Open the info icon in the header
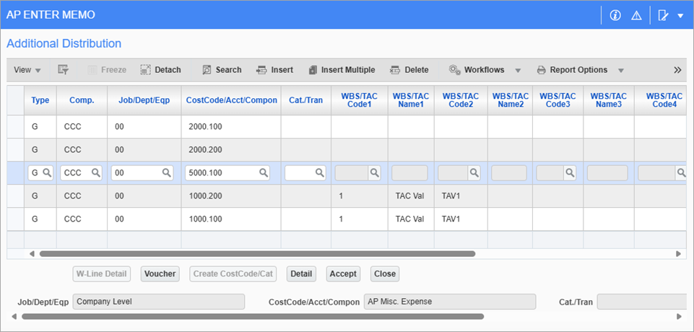Viewport: 694px width, 332px height. tap(615, 15)
